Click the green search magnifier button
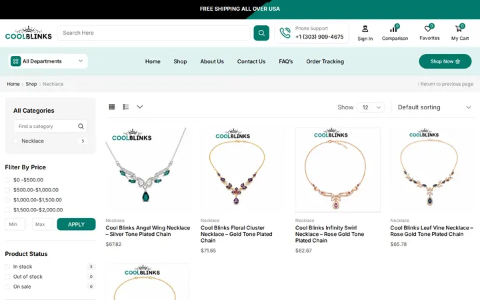 (x=261, y=33)
